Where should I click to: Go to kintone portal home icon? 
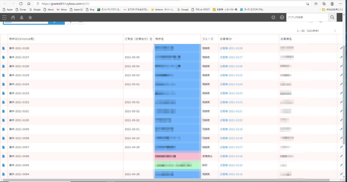pos(13,18)
